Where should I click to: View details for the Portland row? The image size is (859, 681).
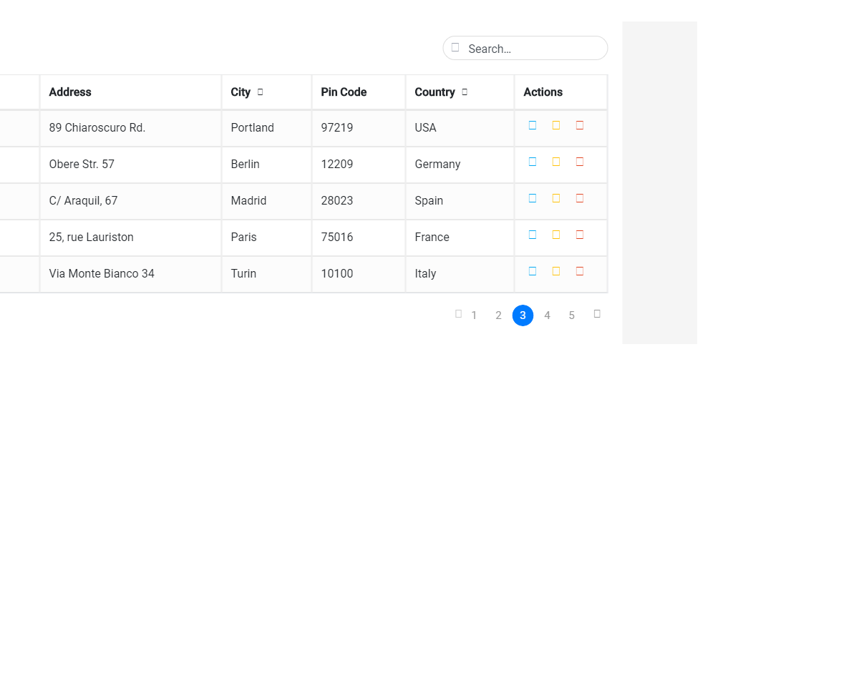tap(532, 124)
